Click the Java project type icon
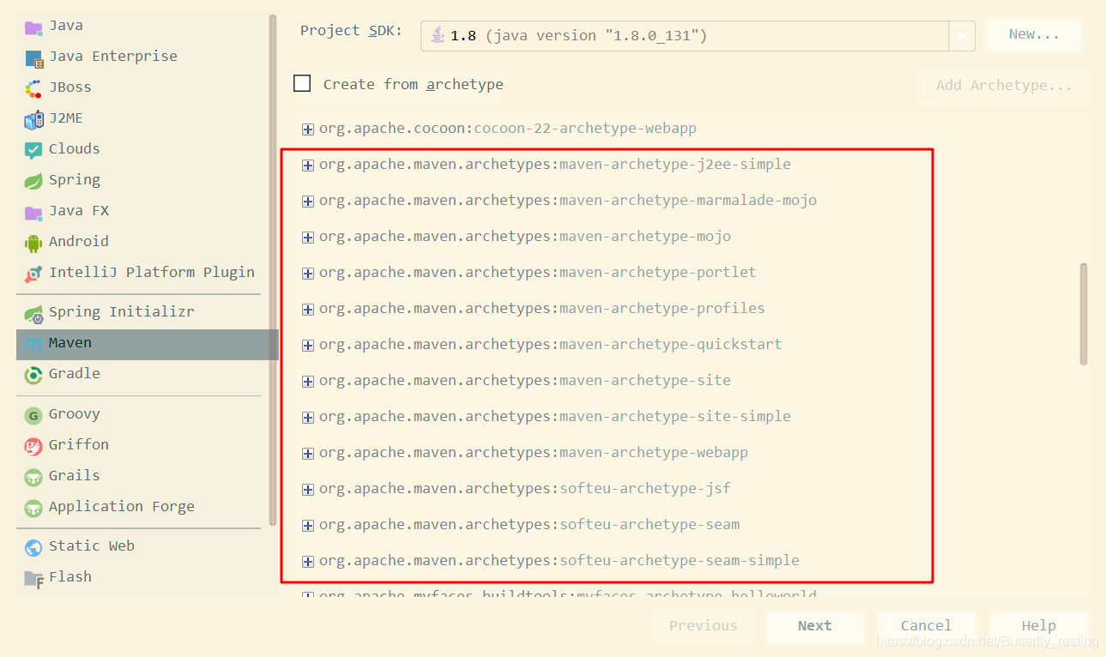Screen dimensions: 1106x657 click(x=33, y=27)
